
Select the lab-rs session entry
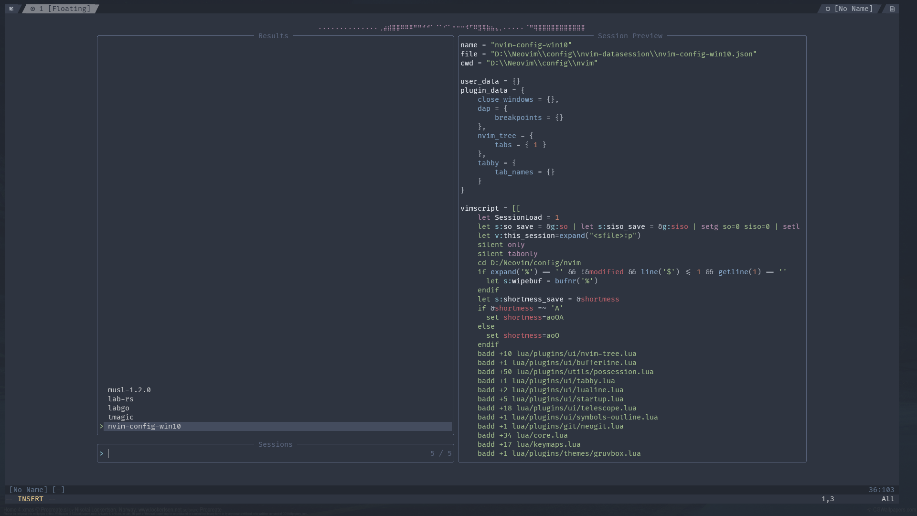coord(120,399)
